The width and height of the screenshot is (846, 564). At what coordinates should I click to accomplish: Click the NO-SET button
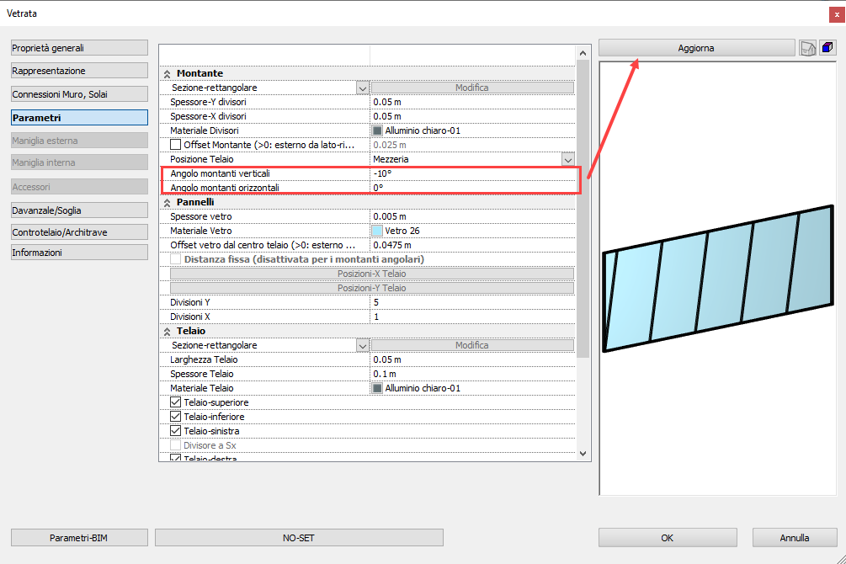[299, 538]
